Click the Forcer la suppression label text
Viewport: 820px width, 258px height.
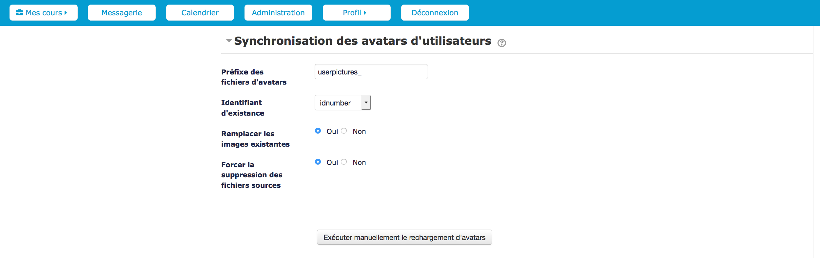point(251,175)
